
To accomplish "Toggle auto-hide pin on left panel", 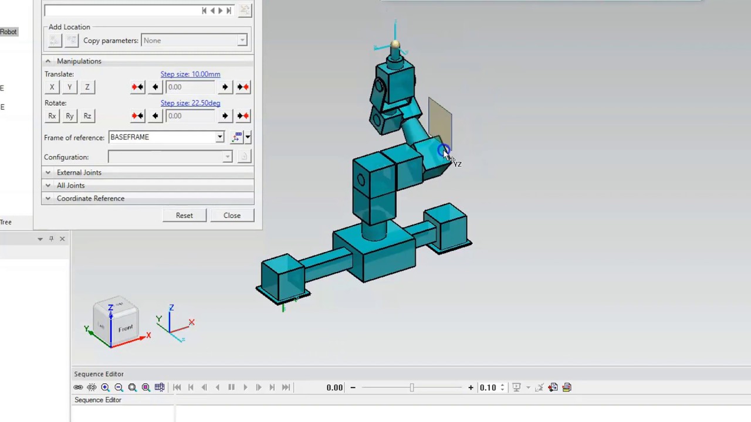I will coord(51,239).
